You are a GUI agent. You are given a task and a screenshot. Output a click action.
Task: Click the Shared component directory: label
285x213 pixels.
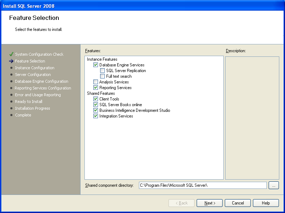[x=109, y=185]
